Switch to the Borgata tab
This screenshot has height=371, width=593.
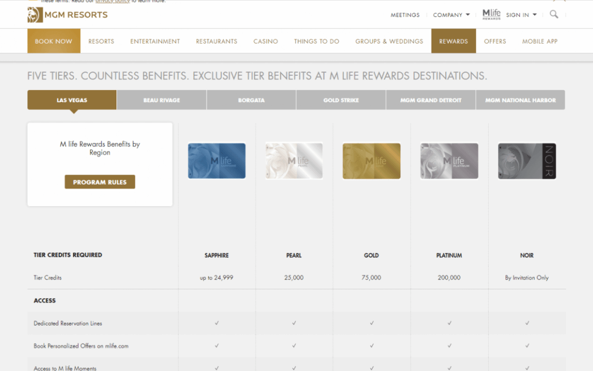251,100
